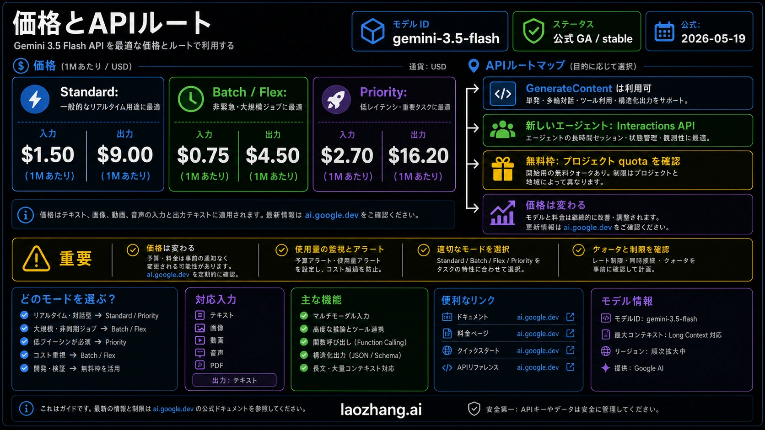Click the laozhang.ai text in footer
This screenshot has width=765, height=430.
click(381, 409)
